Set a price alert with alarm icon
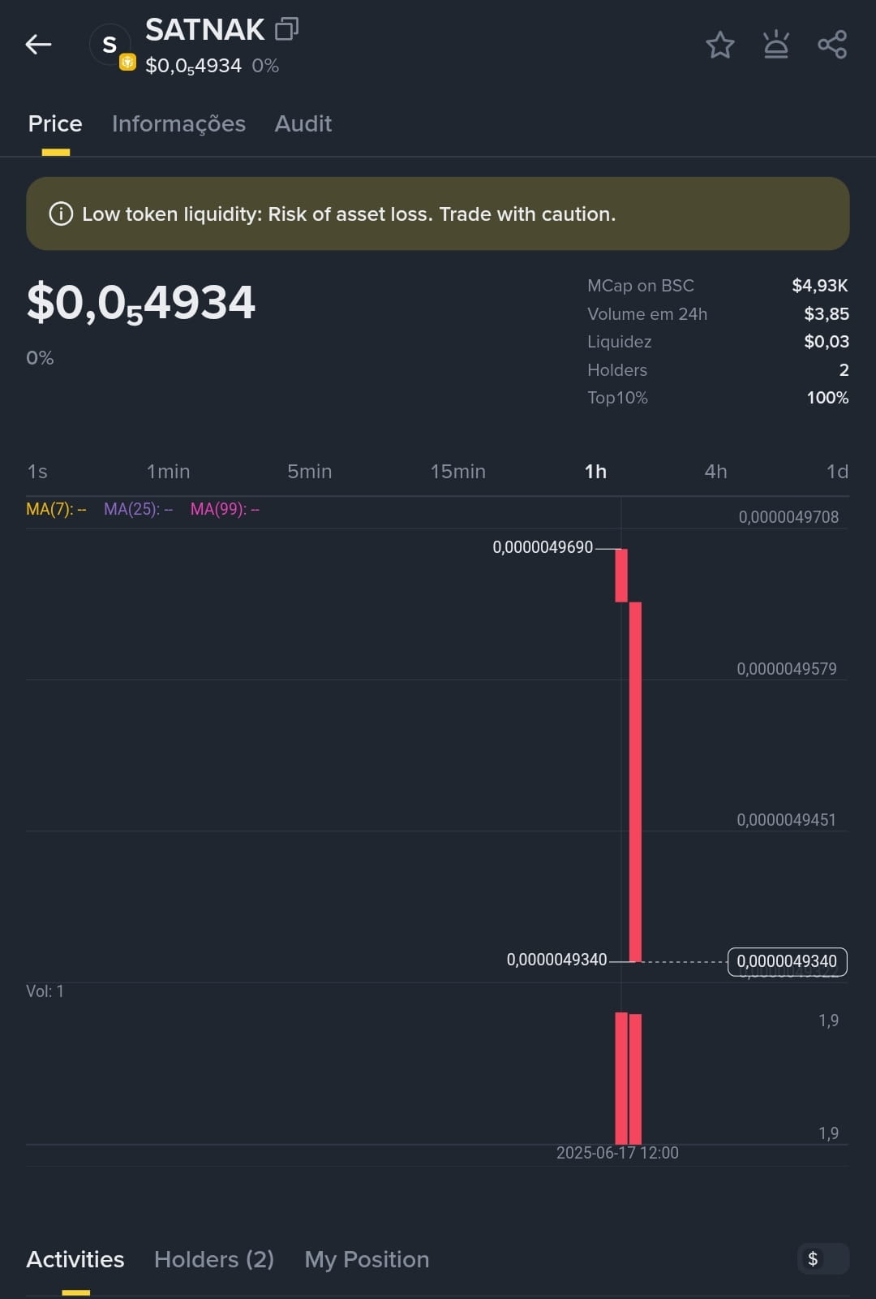Screen dimensions: 876x1299 (x=776, y=44)
